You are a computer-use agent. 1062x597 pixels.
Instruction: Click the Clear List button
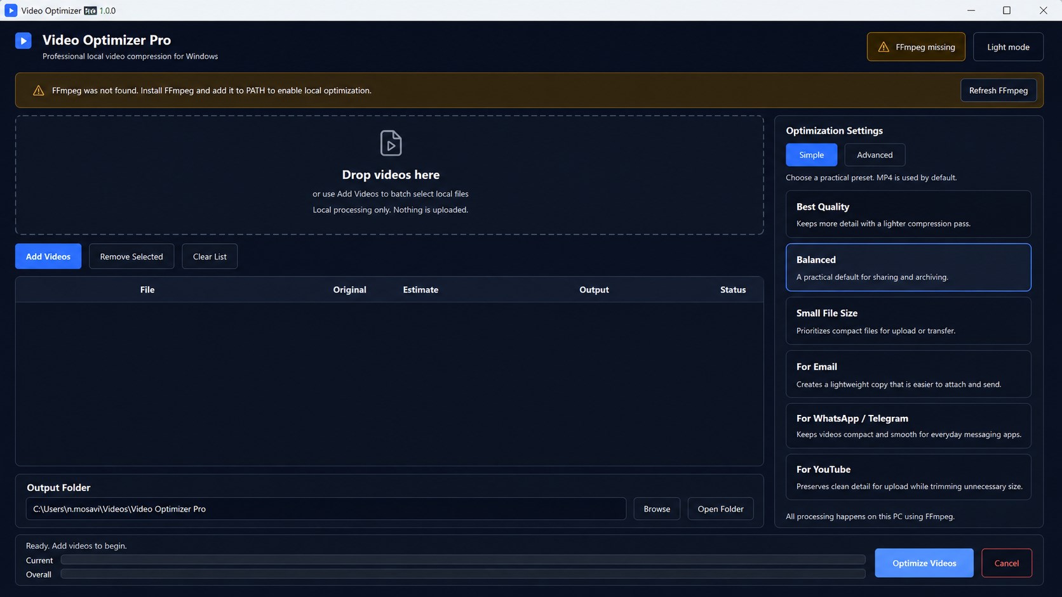point(210,256)
